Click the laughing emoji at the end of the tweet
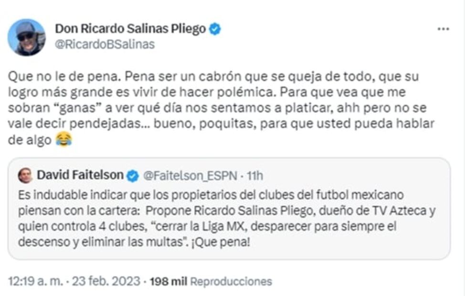The image size is (465, 296). pos(64,139)
